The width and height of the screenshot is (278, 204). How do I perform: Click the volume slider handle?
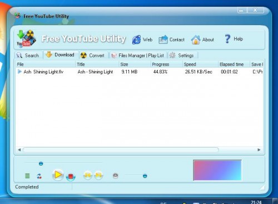[x=145, y=176]
